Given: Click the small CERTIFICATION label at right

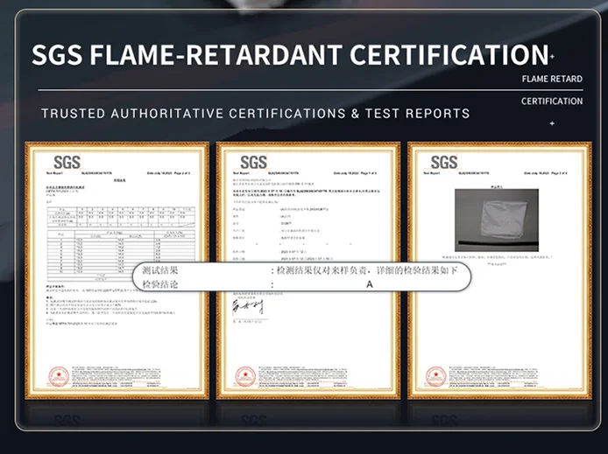Looking at the screenshot, I should [x=552, y=101].
